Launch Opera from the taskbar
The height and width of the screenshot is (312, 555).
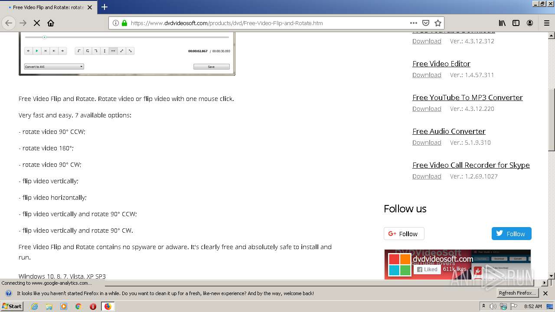coord(93,306)
